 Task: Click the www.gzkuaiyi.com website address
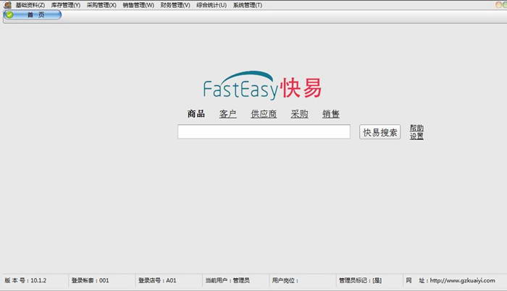[x=462, y=280]
